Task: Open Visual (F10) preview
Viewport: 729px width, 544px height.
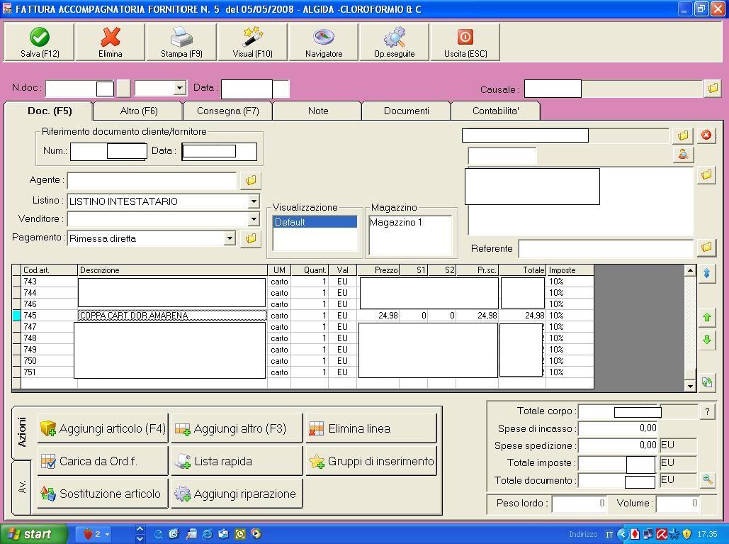Action: point(252,43)
